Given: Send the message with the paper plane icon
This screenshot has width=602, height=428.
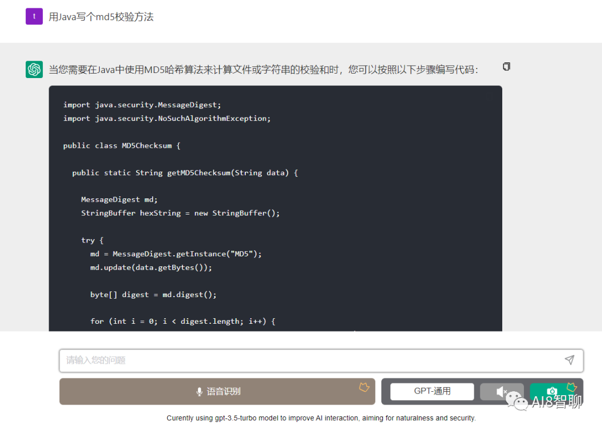Looking at the screenshot, I should point(569,360).
